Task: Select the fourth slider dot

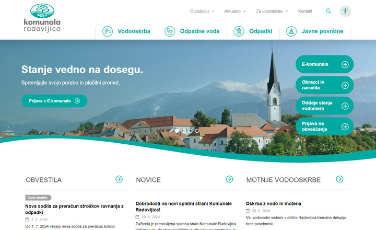Action: click(x=197, y=131)
